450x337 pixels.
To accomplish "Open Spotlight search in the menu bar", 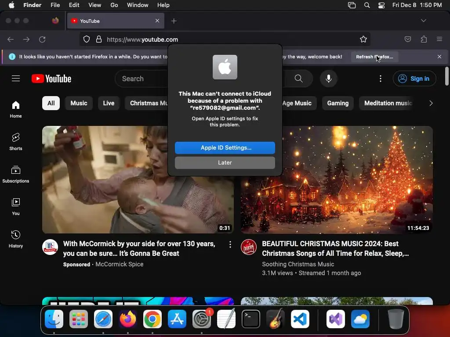I will 367,5.
